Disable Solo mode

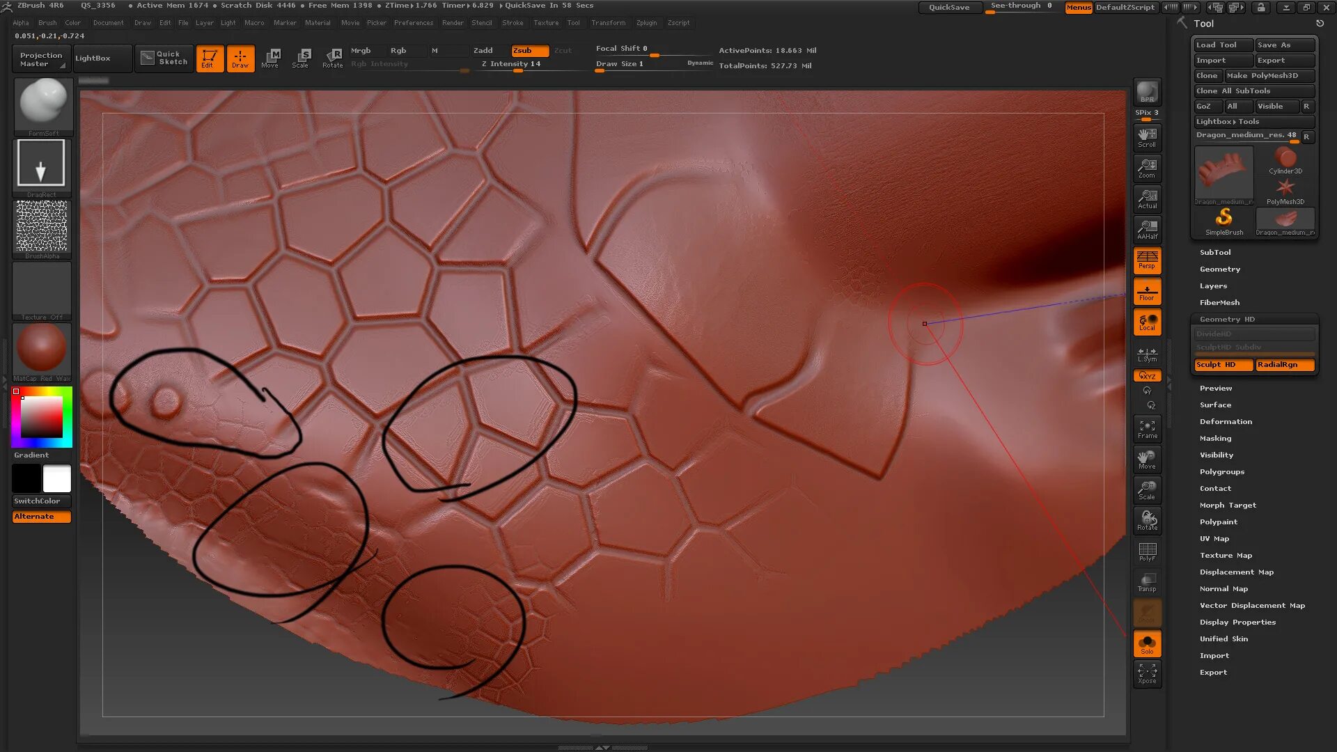click(x=1147, y=644)
